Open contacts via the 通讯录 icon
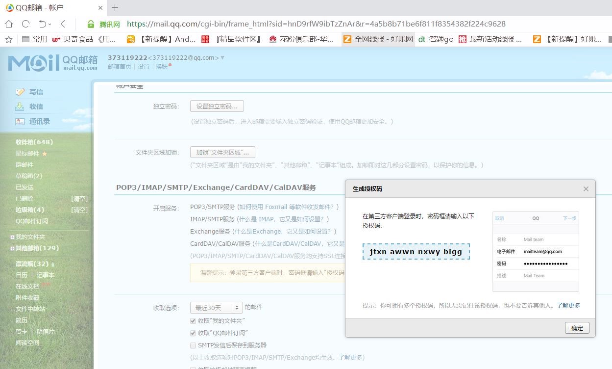This screenshot has height=369, width=612. (20, 121)
